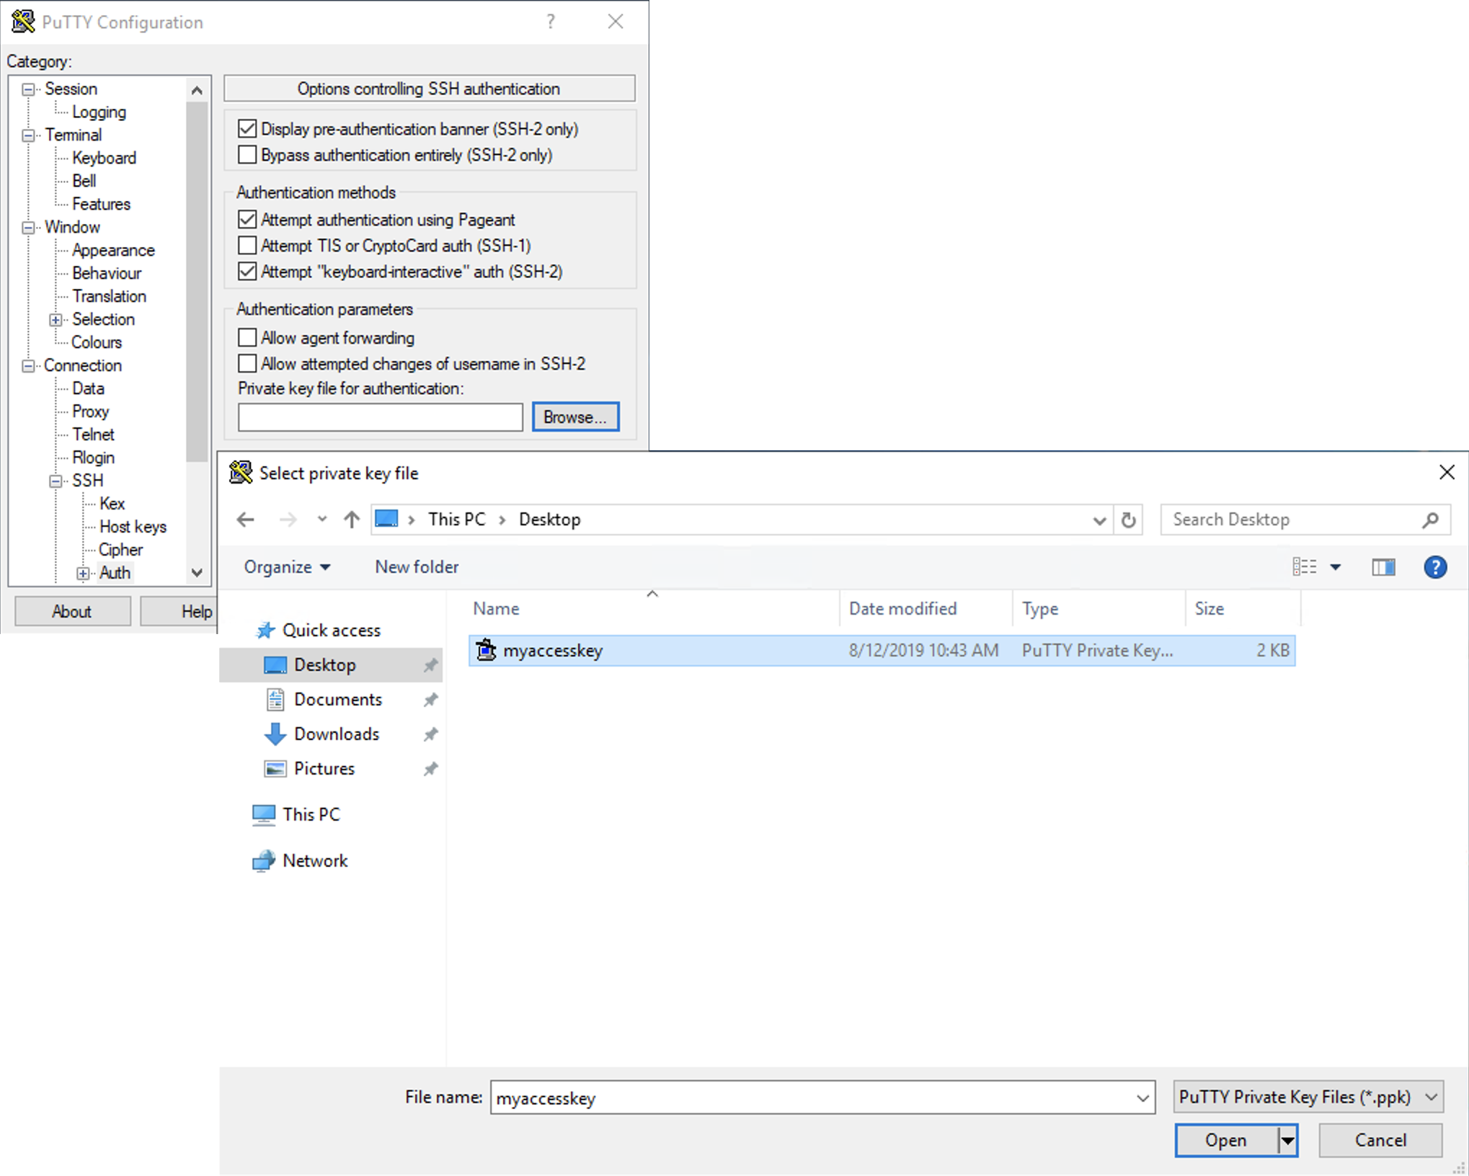Click Downloads in Quick access
The width and height of the screenshot is (1469, 1176).
pos(336,734)
